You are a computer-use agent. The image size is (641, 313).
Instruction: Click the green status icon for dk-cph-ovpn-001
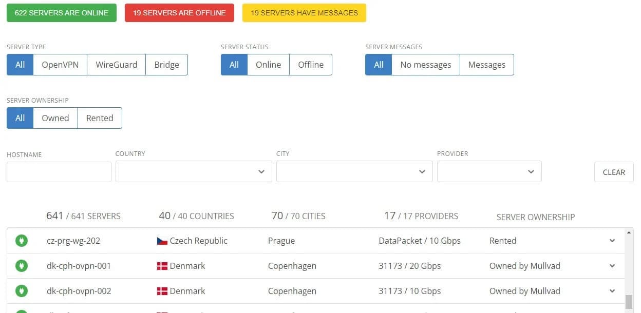click(x=22, y=266)
